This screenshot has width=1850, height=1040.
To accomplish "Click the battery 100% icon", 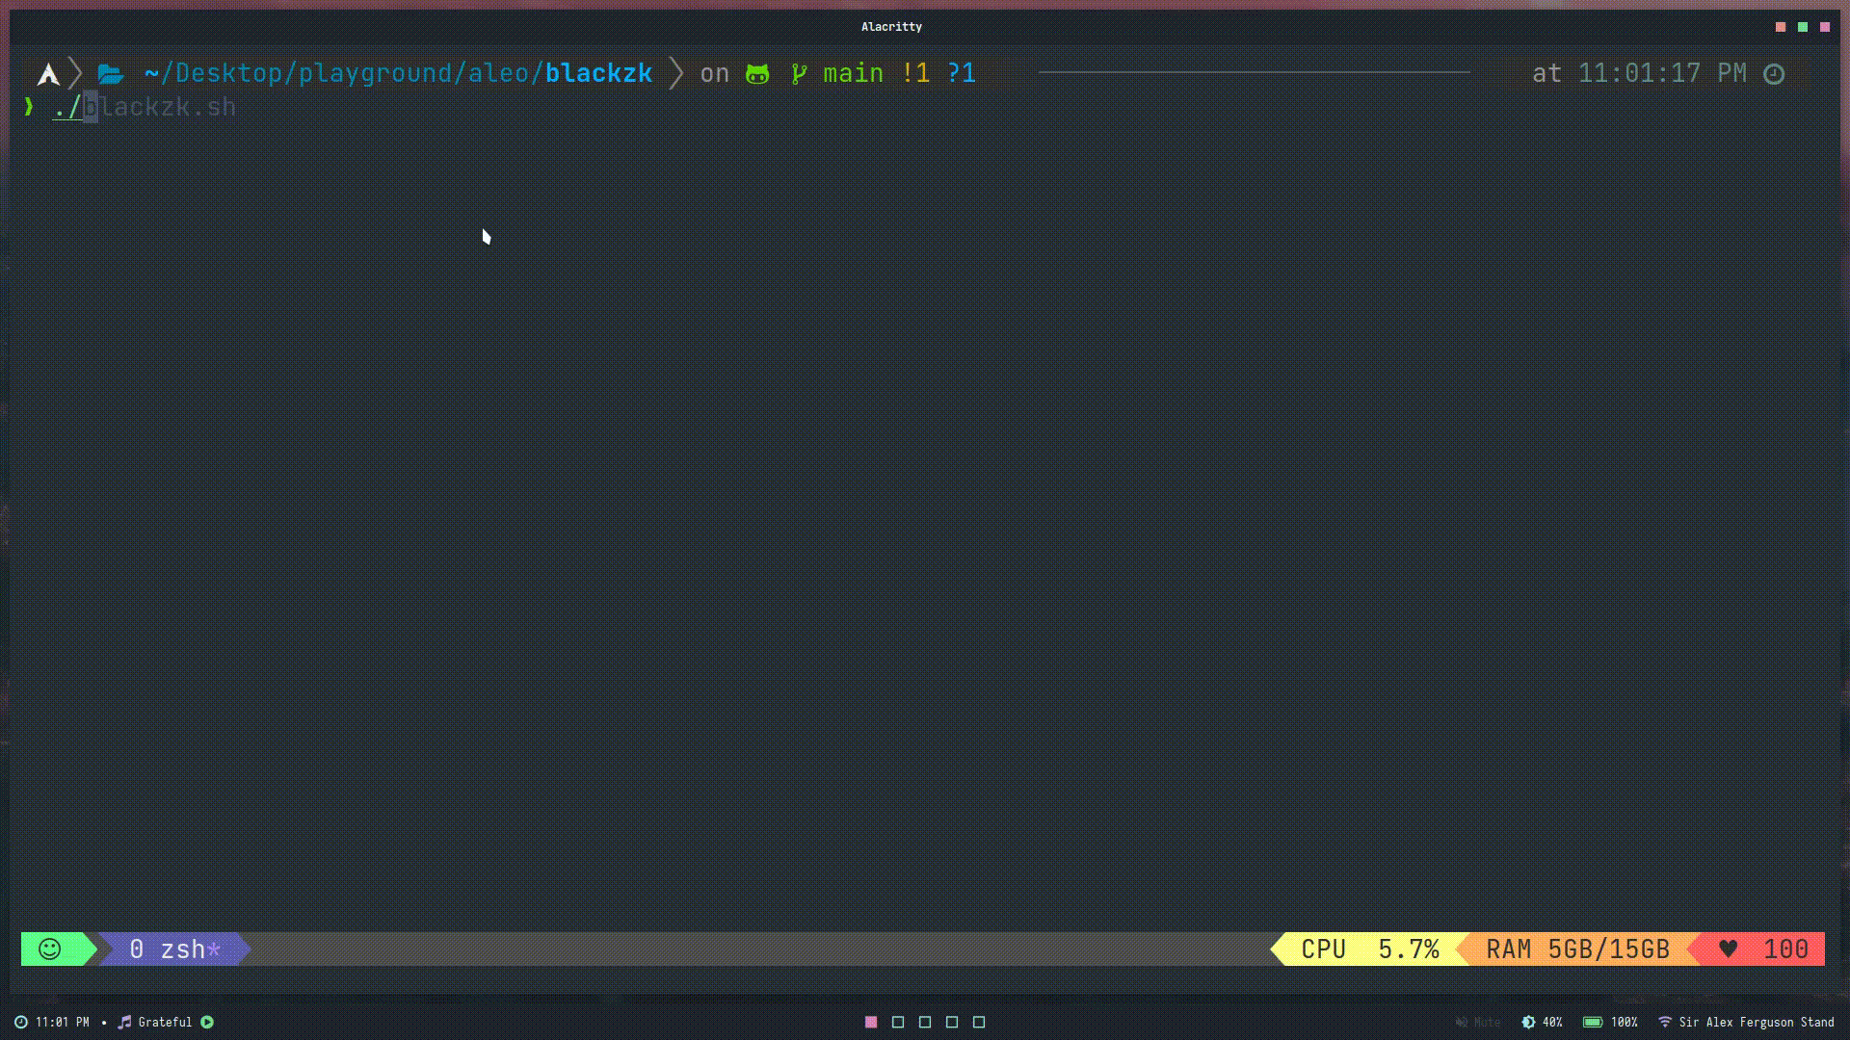I will 1593,1022.
